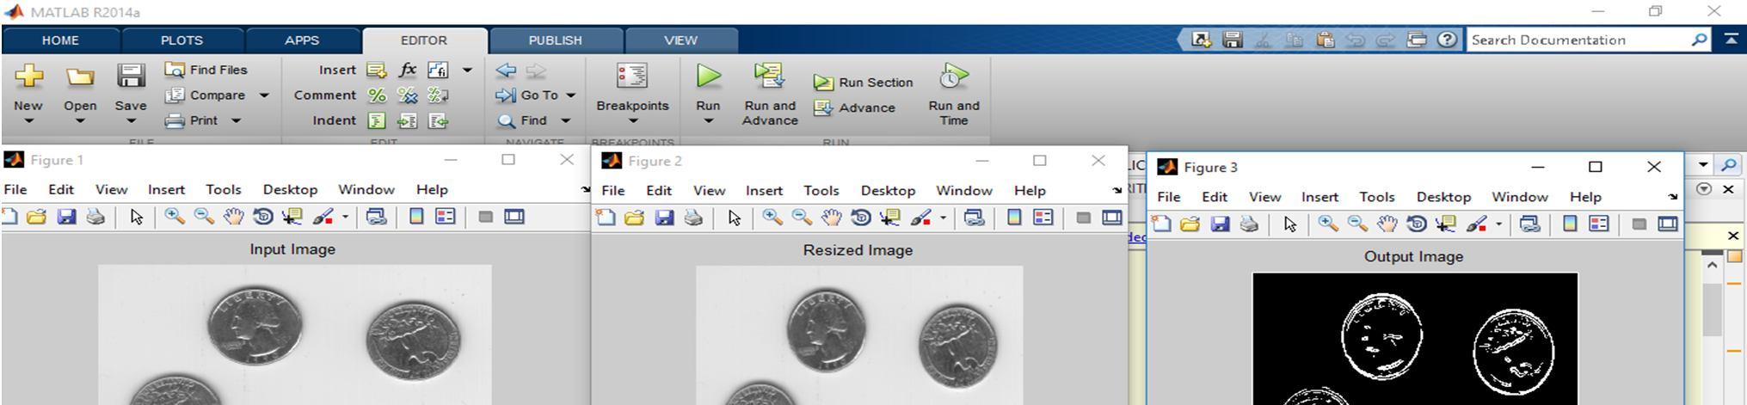Viewport: 1747px width, 405px height.
Task: Click the green Run button
Action: click(x=708, y=77)
